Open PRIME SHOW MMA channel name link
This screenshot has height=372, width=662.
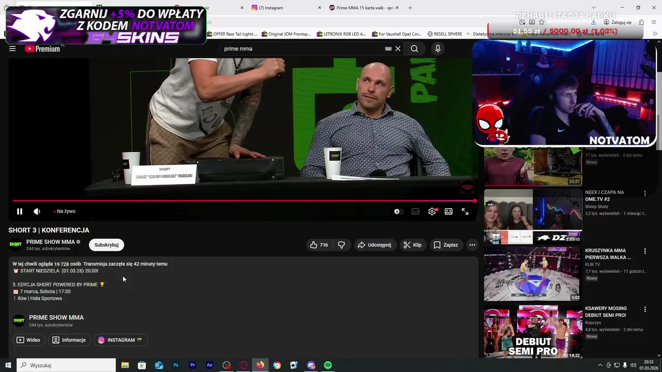51,242
